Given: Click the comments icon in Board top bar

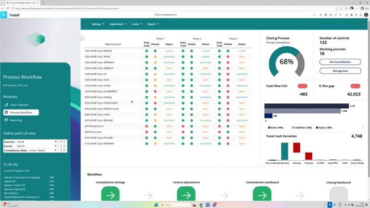Looking at the screenshot, I should coord(356,15).
